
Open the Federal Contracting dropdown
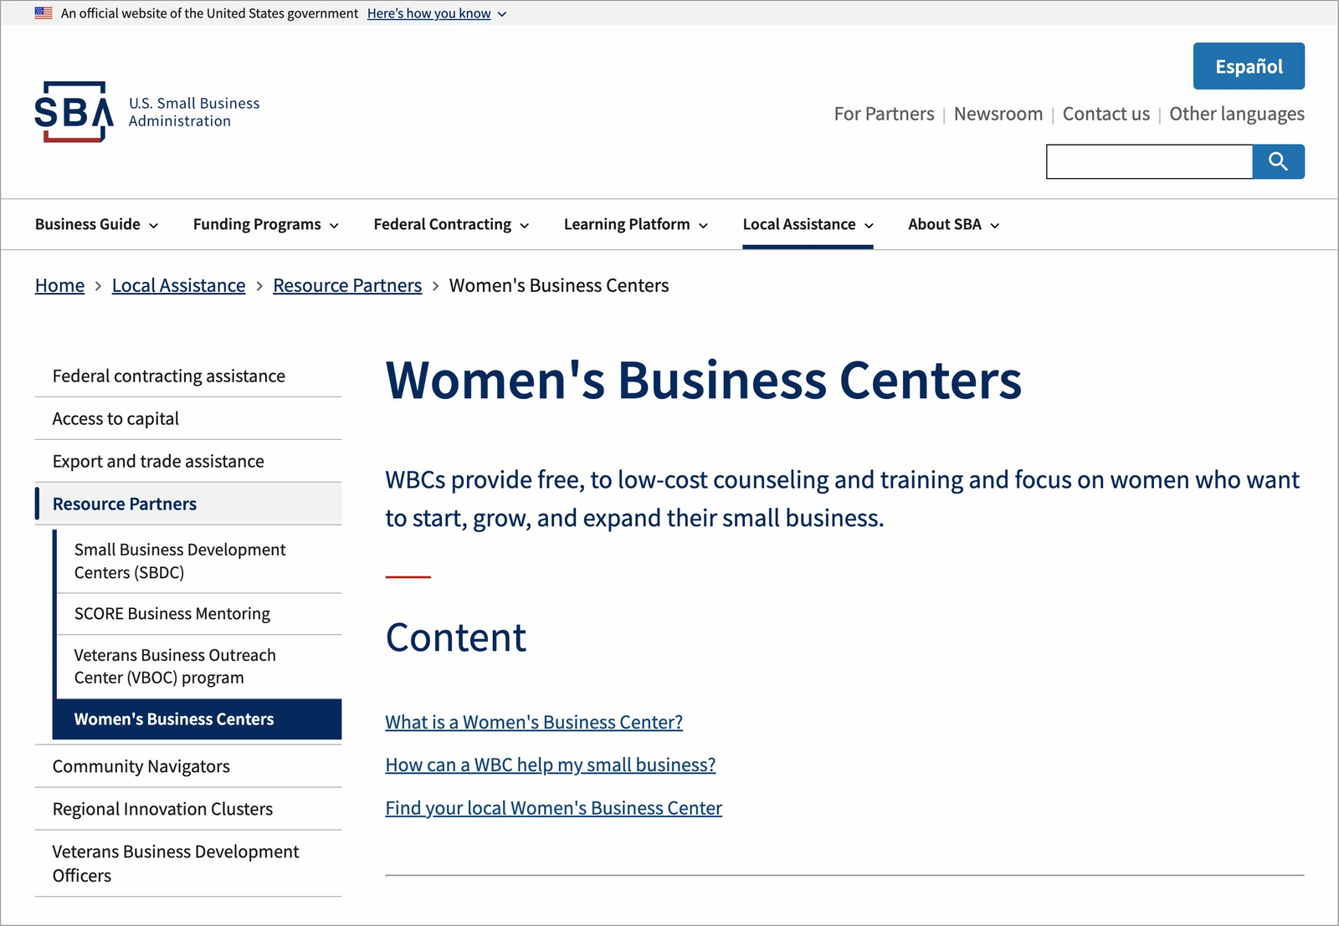point(451,224)
